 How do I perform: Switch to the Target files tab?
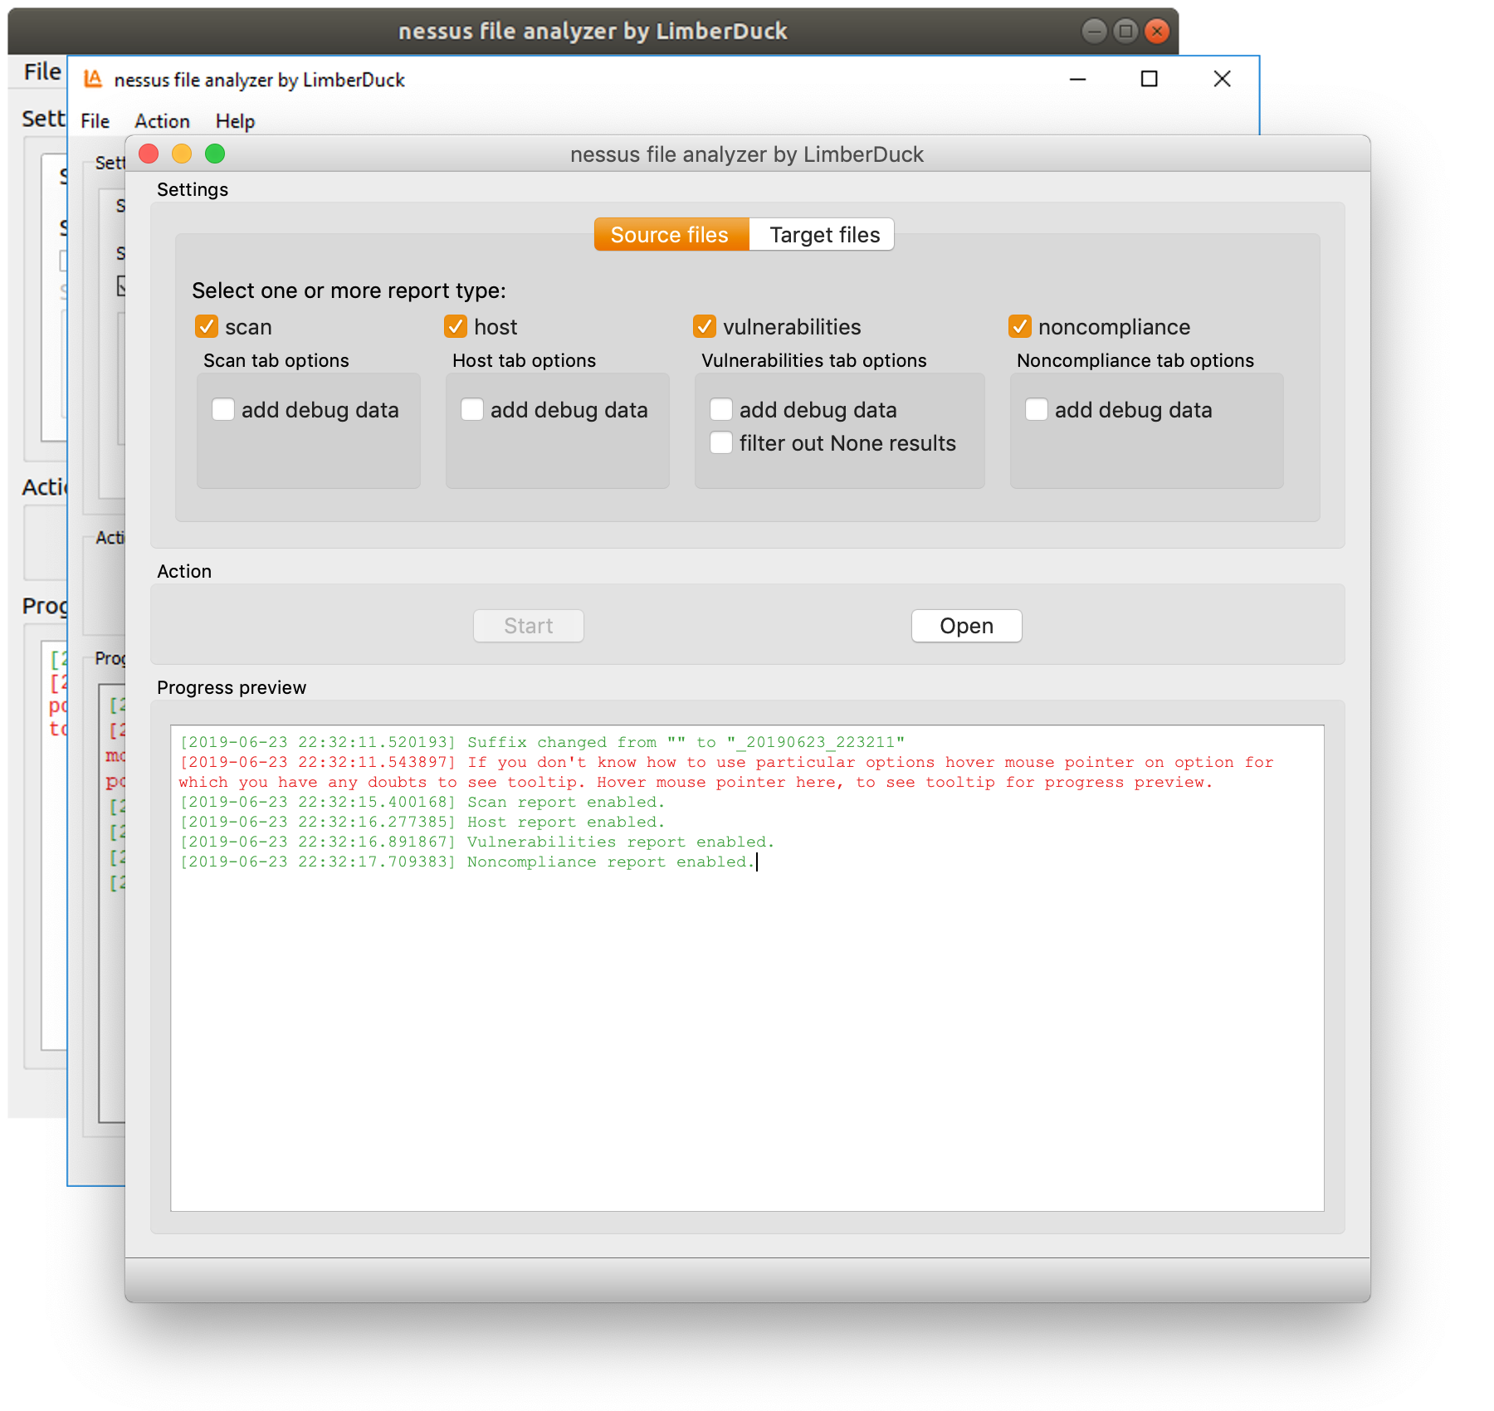[823, 235]
